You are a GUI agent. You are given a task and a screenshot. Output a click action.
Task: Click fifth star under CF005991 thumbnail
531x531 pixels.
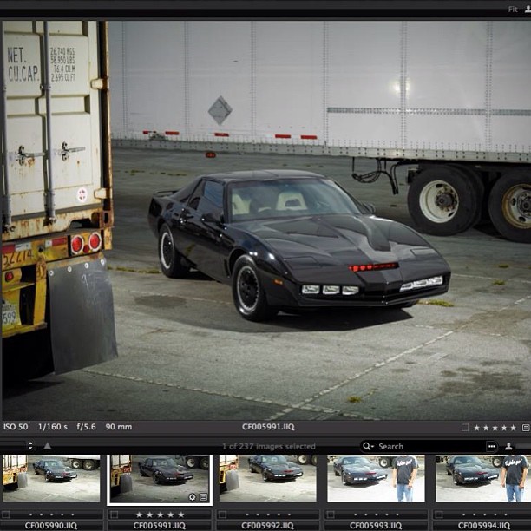[x=181, y=515]
